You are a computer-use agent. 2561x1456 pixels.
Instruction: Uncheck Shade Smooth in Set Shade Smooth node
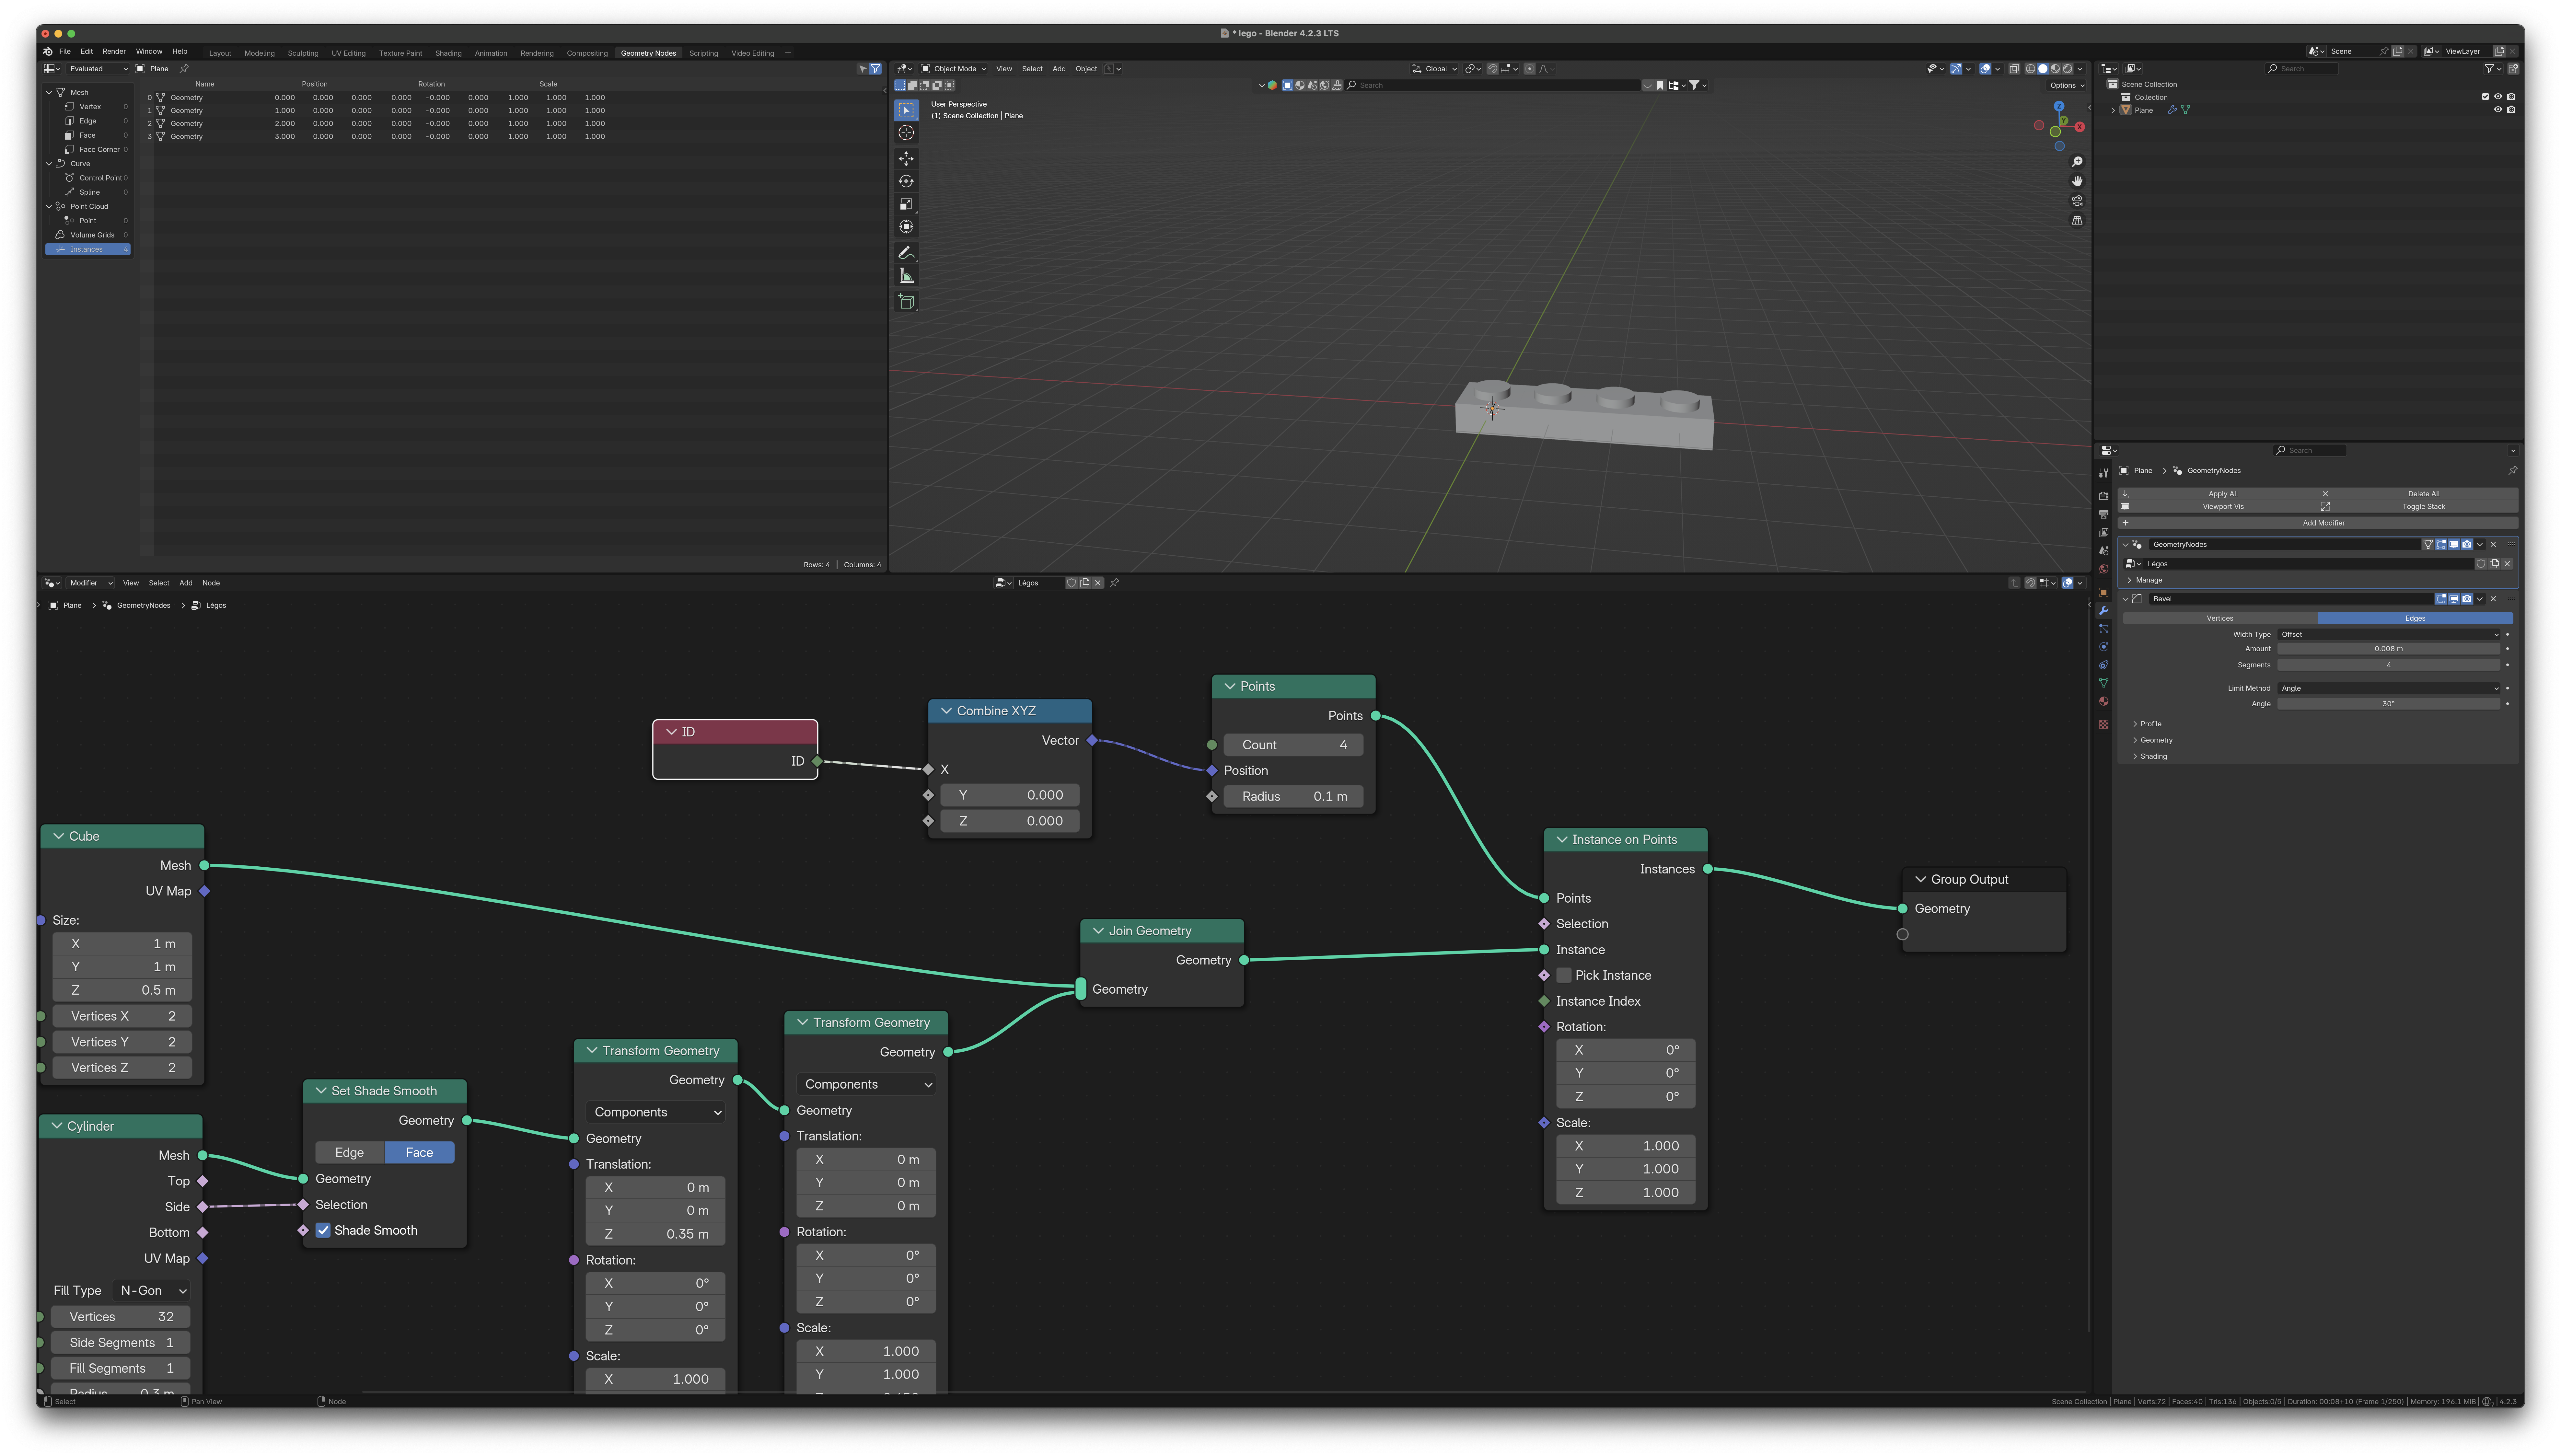click(x=323, y=1230)
